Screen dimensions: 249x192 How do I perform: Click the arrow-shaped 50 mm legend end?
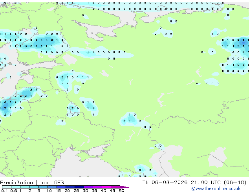[124, 187]
